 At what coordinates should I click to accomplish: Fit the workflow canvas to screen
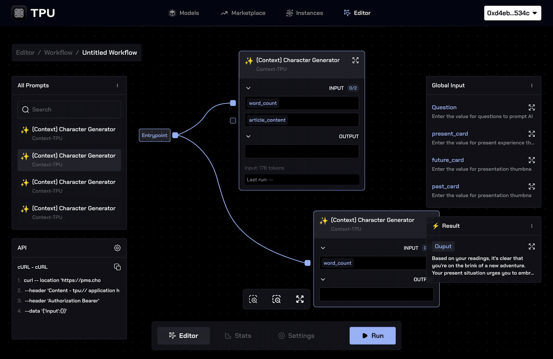click(300, 299)
